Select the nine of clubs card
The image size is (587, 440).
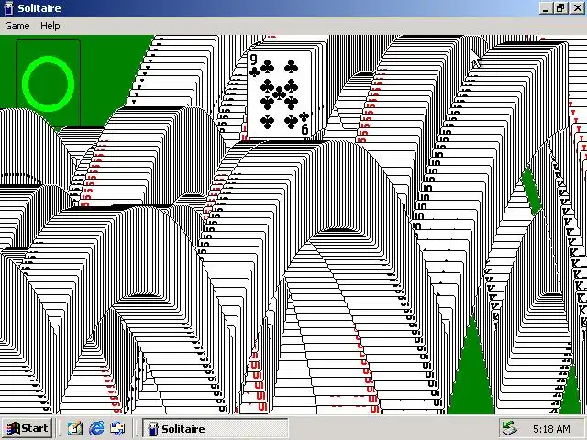pyautogui.click(x=279, y=94)
